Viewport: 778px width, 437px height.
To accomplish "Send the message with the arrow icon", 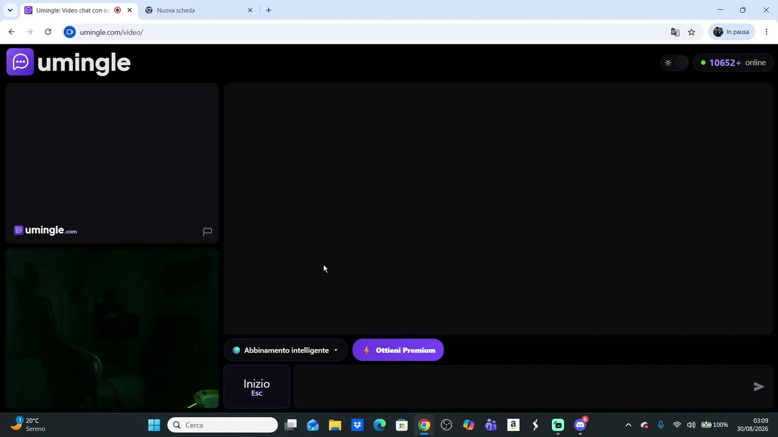I will (759, 387).
